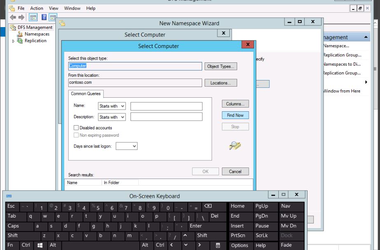Switch to the Common Queries tab

coord(86,94)
